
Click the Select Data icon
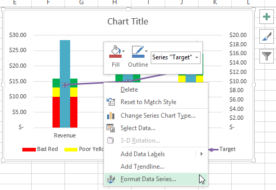111,128
